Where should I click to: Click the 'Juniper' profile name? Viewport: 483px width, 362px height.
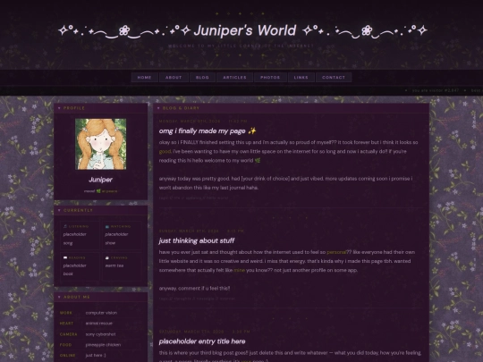point(101,180)
